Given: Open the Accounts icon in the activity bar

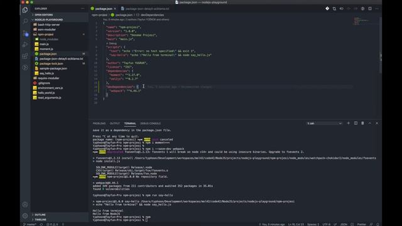Looking at the screenshot, I should 25,204.
